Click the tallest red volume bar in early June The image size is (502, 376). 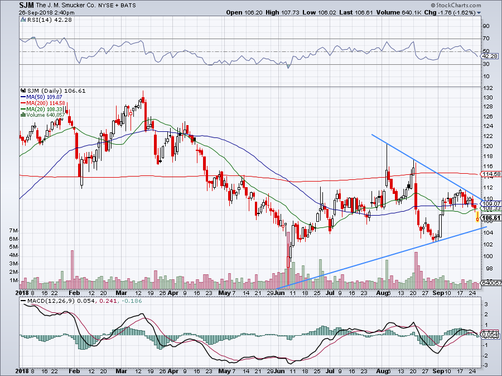point(288,260)
